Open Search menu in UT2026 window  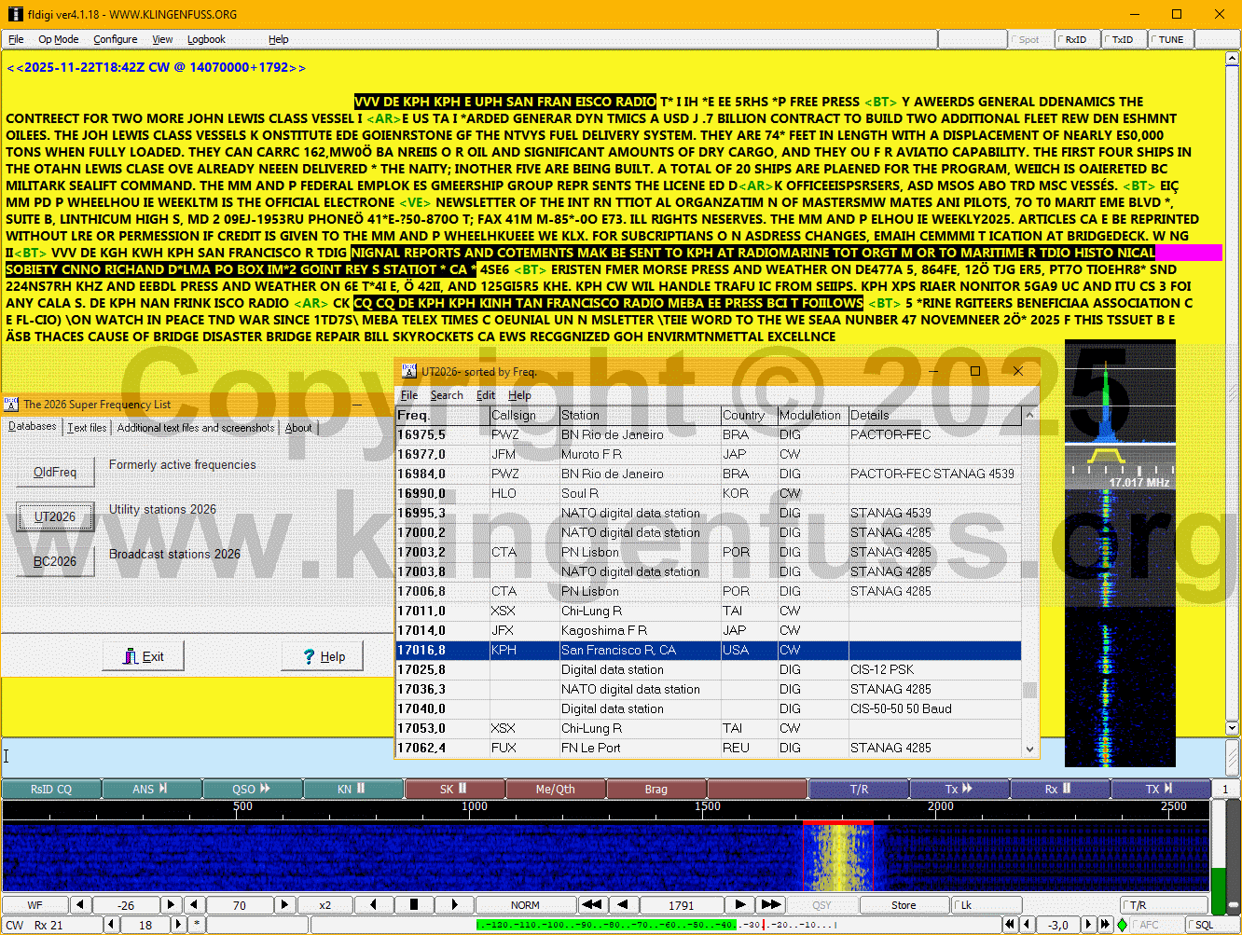coord(446,395)
